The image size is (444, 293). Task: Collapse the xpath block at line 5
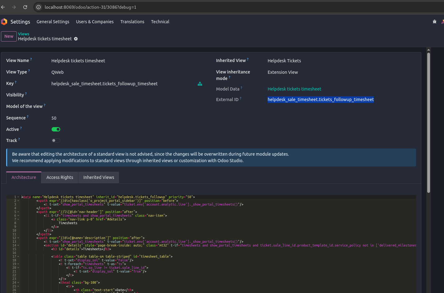click(18, 212)
